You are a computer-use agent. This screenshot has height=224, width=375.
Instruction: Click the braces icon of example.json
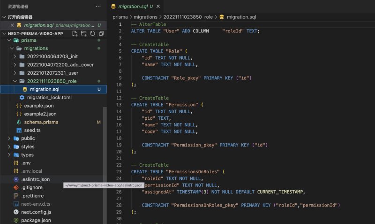(x=19, y=106)
